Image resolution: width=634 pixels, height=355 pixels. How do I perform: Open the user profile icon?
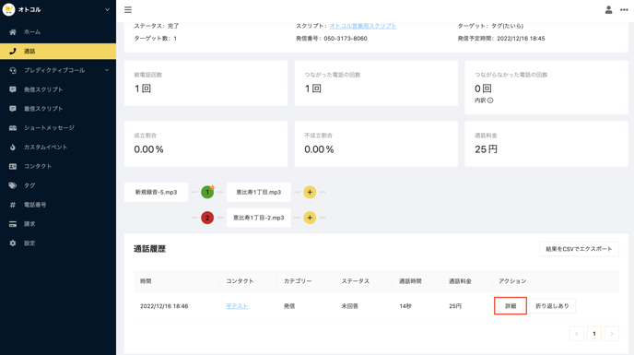pos(608,10)
